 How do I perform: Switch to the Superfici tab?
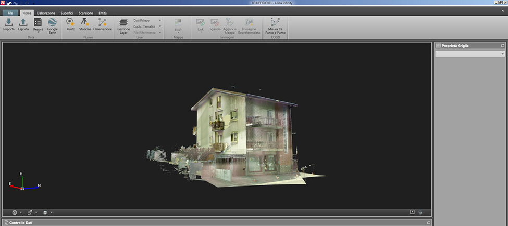pyautogui.click(x=67, y=13)
